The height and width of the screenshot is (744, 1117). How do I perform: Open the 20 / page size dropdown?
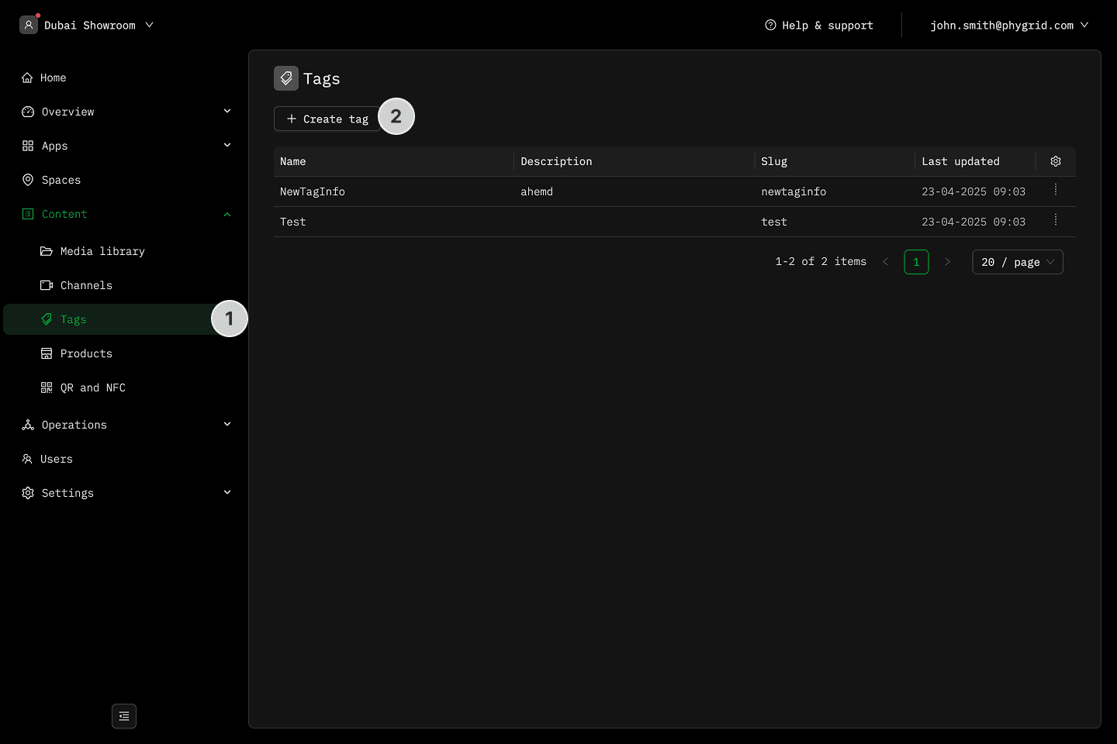coord(1017,262)
